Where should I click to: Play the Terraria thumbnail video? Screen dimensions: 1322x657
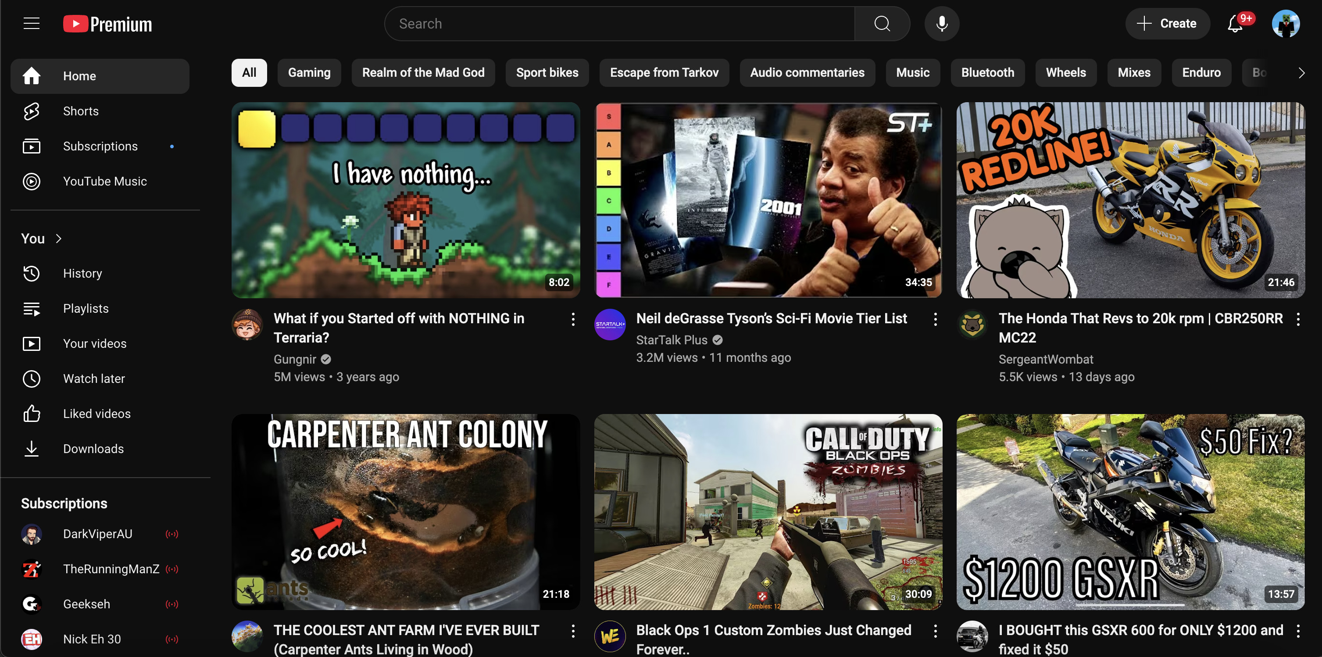405,200
